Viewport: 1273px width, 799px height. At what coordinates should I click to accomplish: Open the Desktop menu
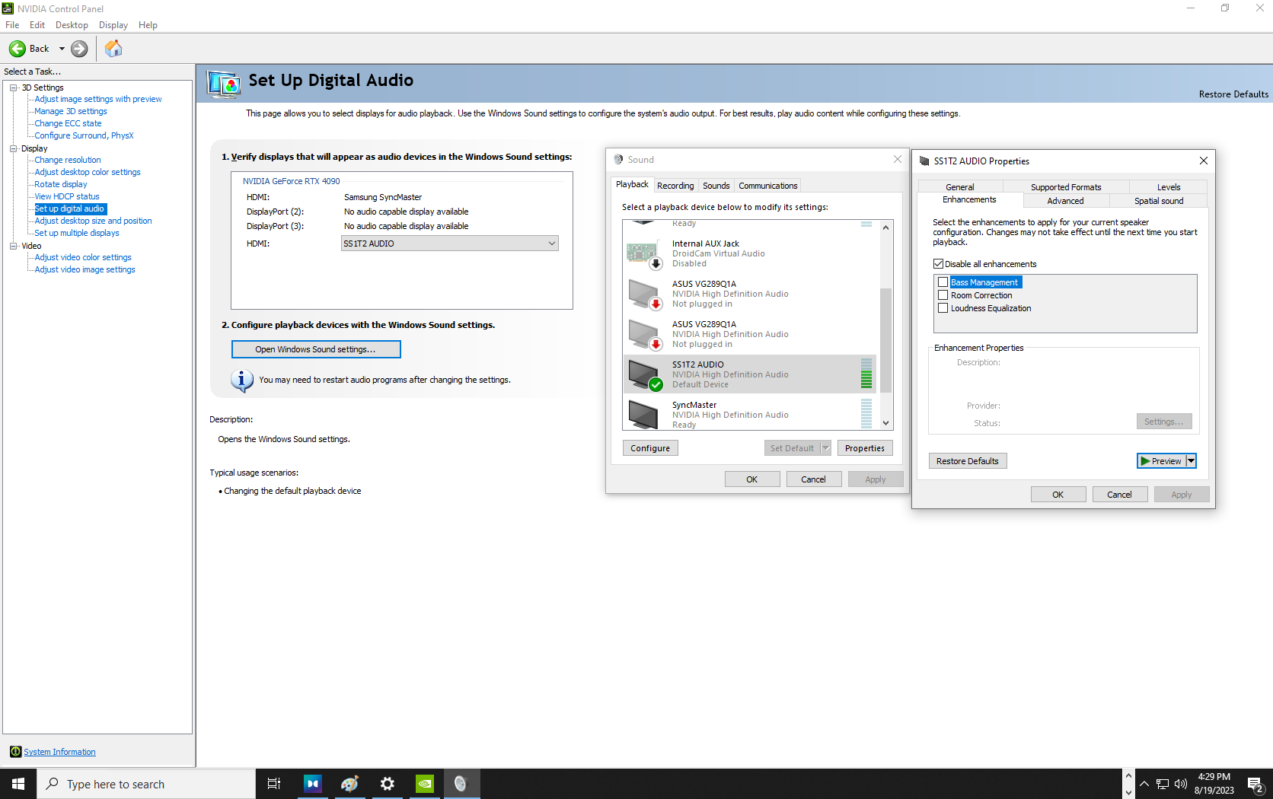click(72, 25)
